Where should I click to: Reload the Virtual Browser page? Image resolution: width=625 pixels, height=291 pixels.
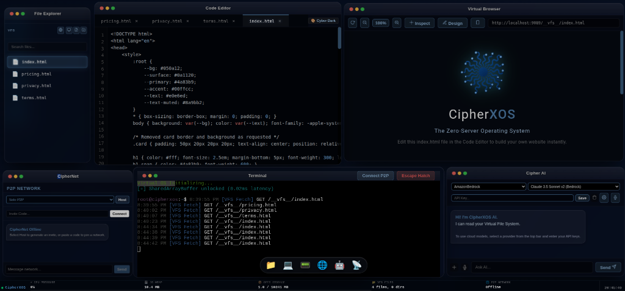(352, 23)
